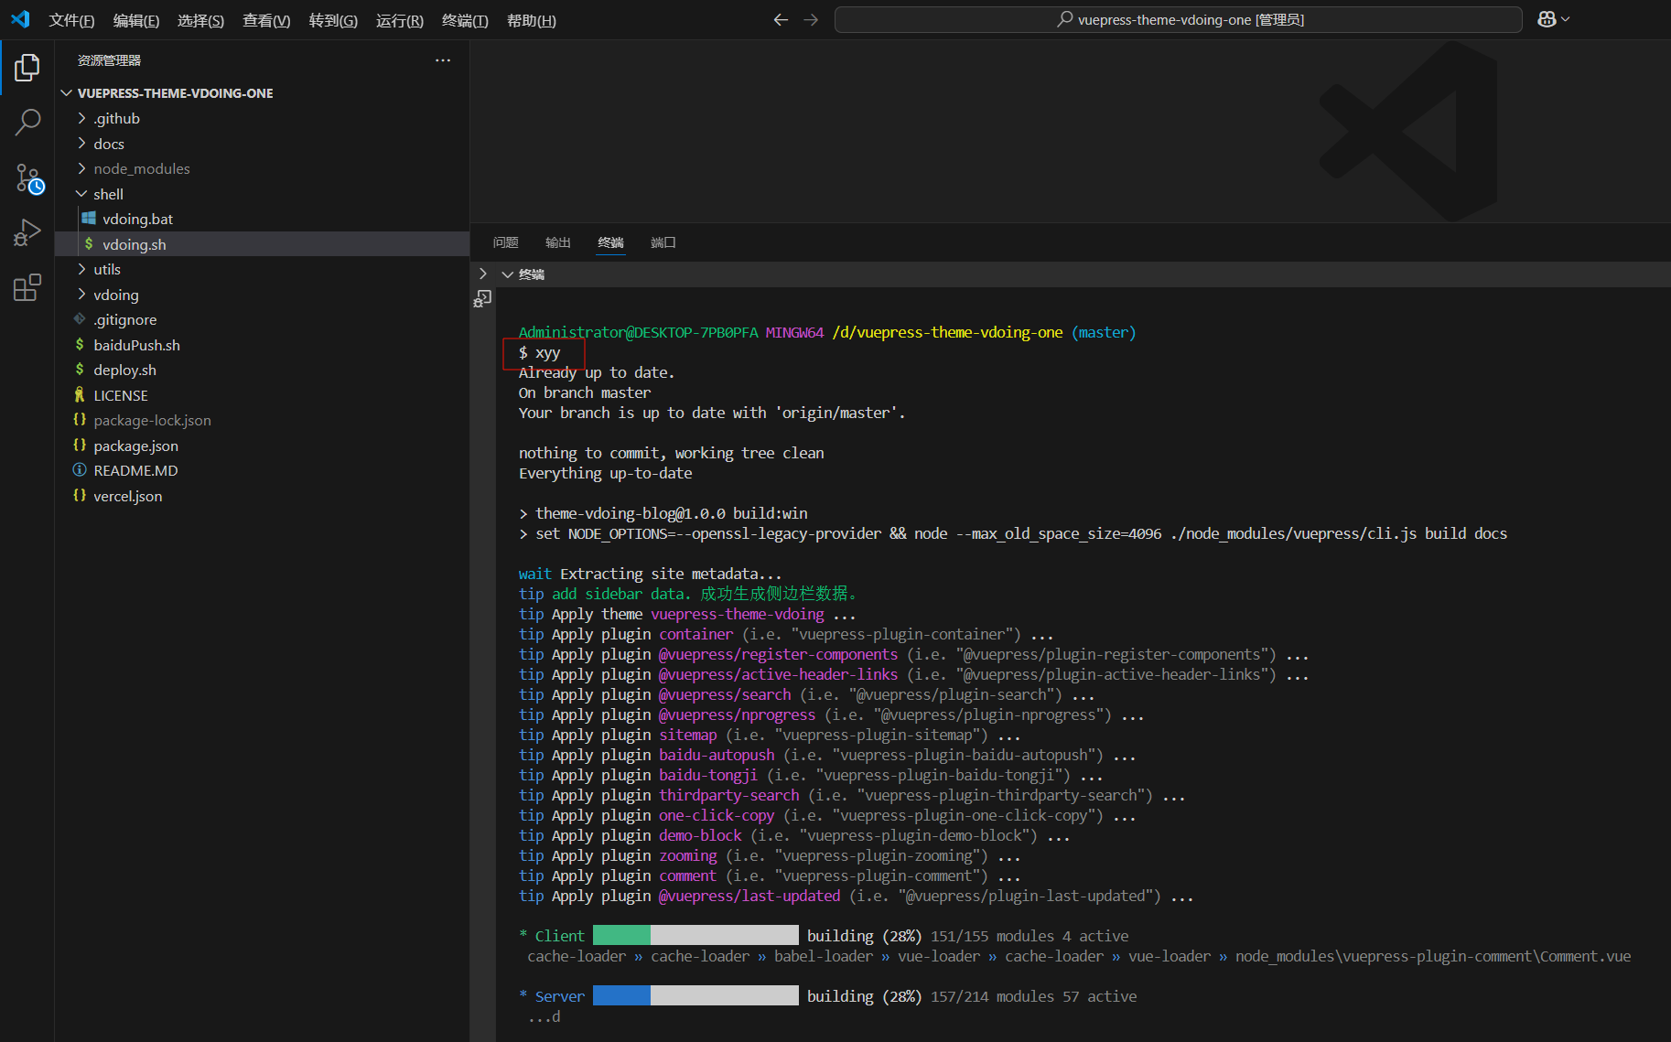Click the VS Code logo icon
1671x1042 pixels.
(x=20, y=19)
